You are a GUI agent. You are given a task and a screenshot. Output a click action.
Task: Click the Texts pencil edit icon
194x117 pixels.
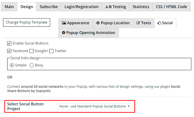138,23
